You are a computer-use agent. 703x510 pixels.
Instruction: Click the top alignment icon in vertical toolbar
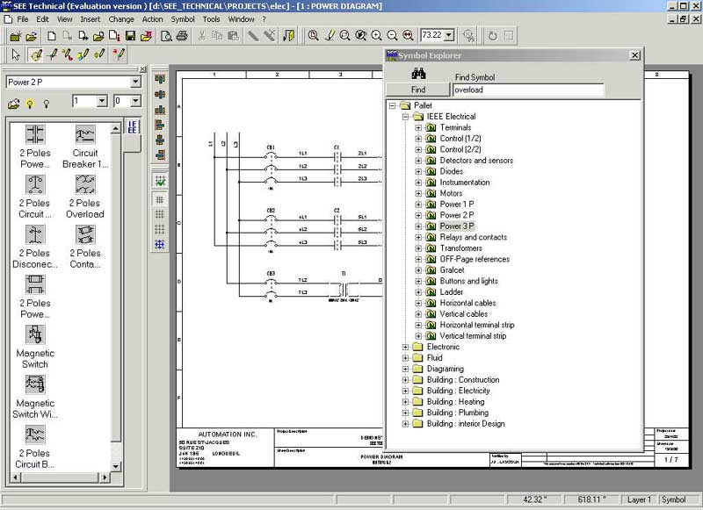pos(160,79)
